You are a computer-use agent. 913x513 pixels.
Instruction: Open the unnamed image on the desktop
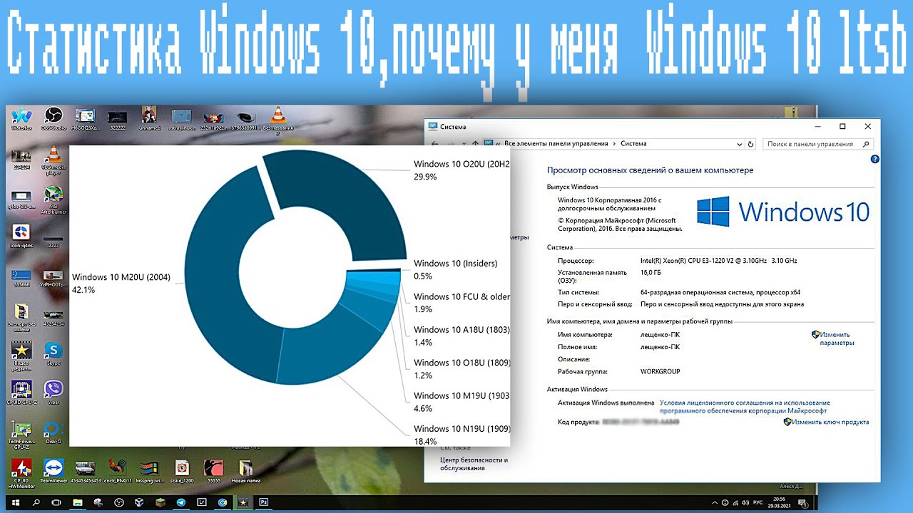tap(149, 118)
